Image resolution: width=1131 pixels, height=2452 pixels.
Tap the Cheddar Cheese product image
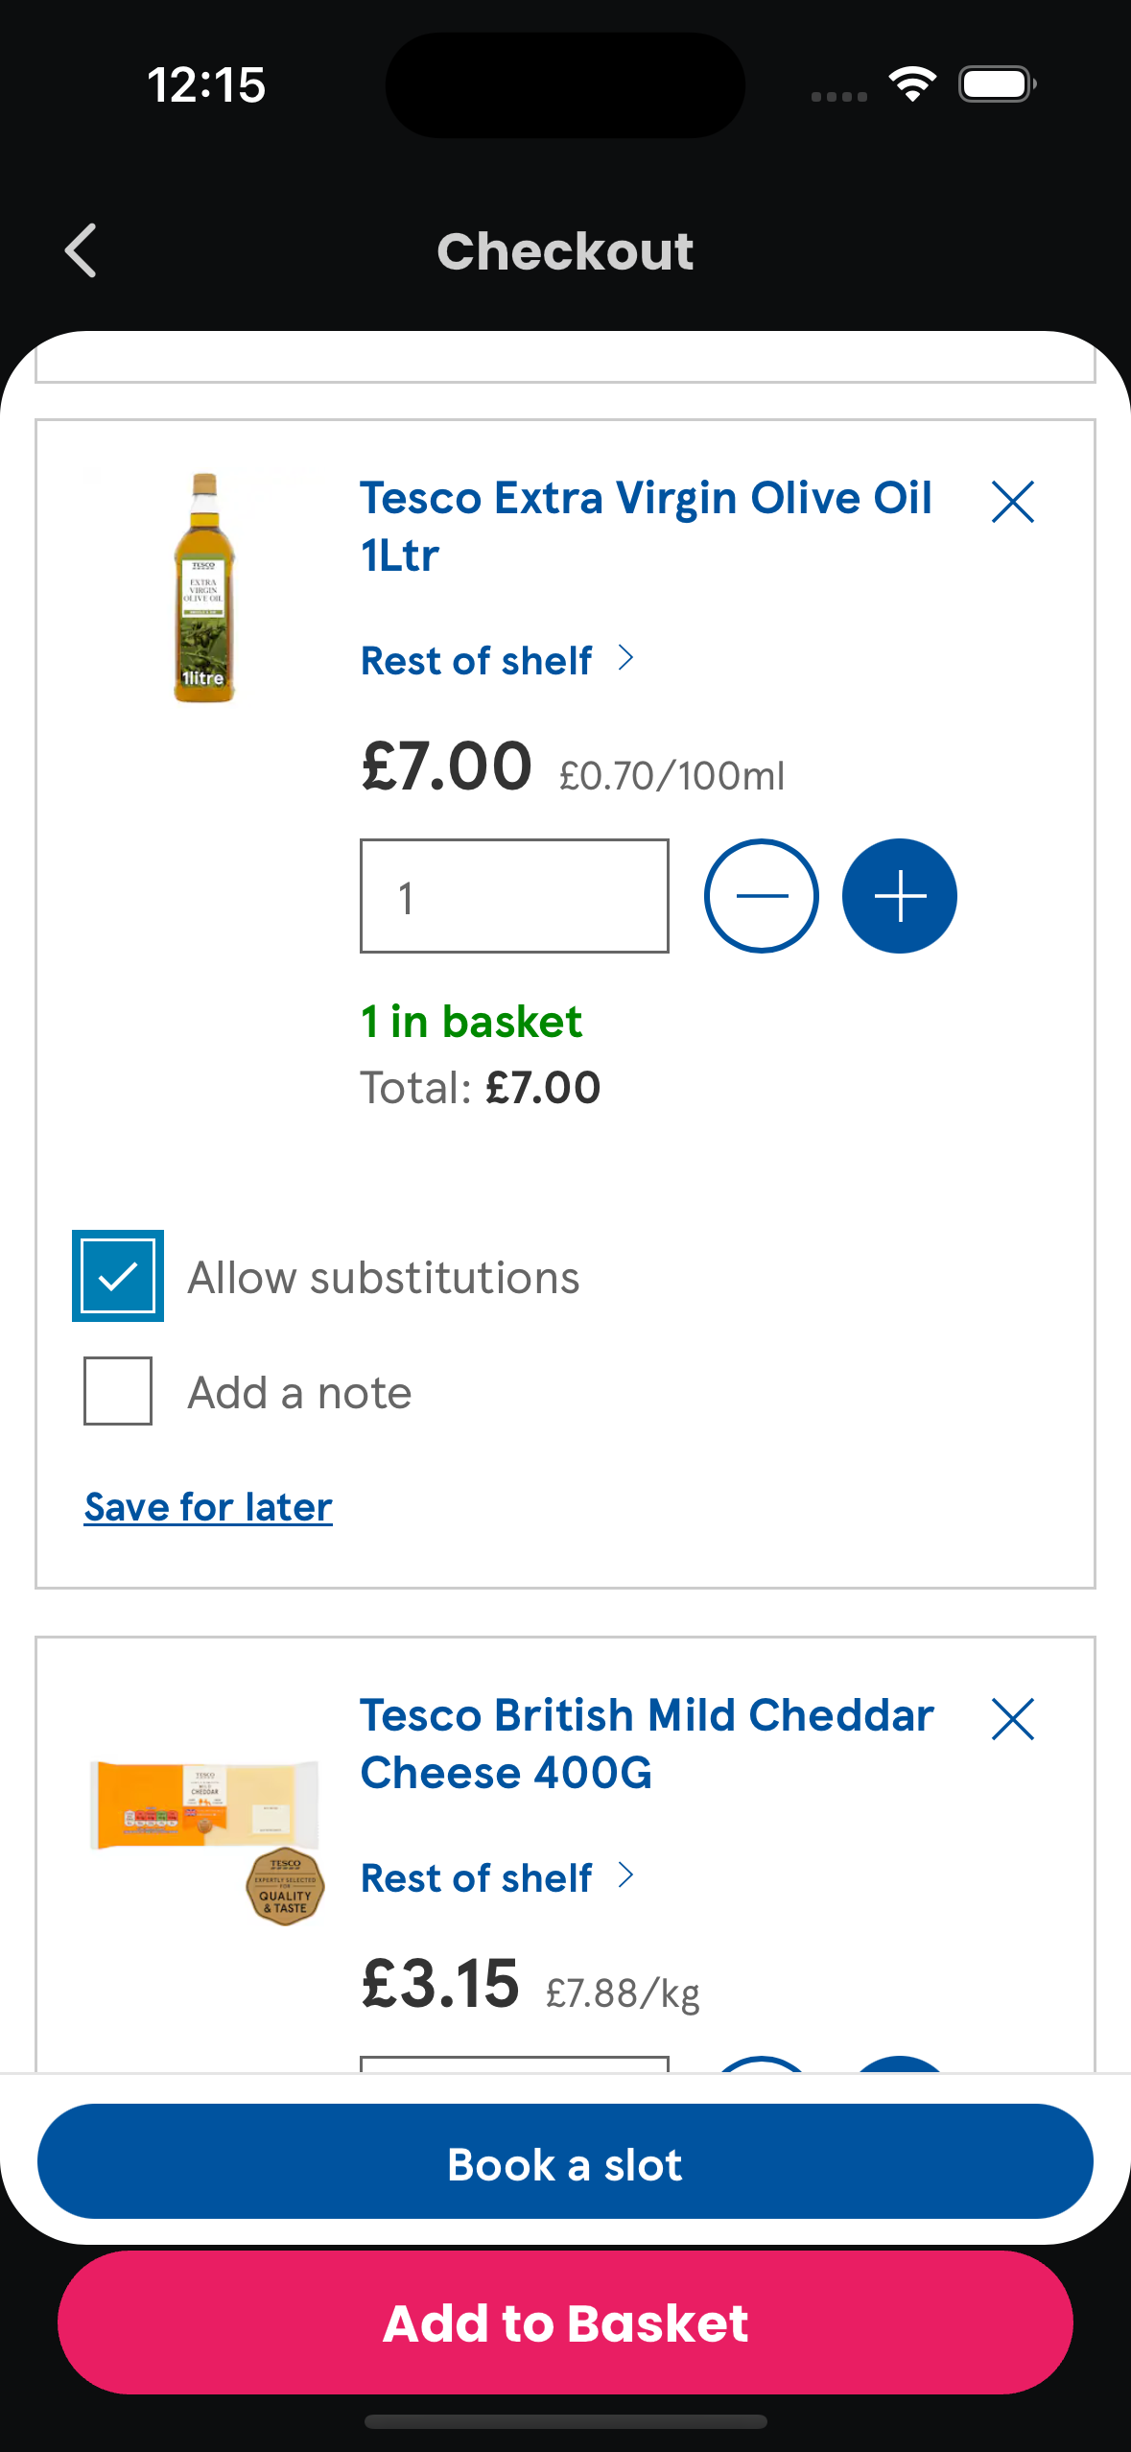coord(204,1804)
